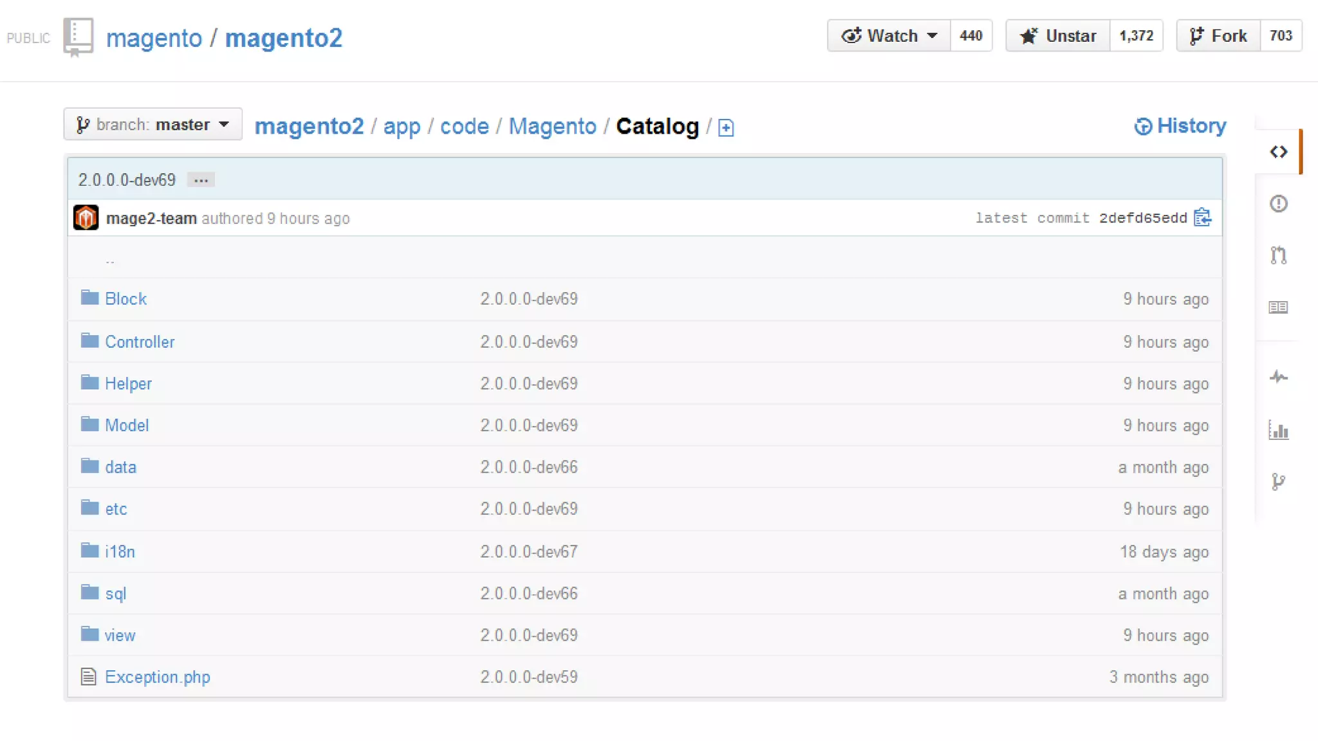The height and width of the screenshot is (741, 1318).
Task: Open the Watch notifications dropdown
Action: 889,36
